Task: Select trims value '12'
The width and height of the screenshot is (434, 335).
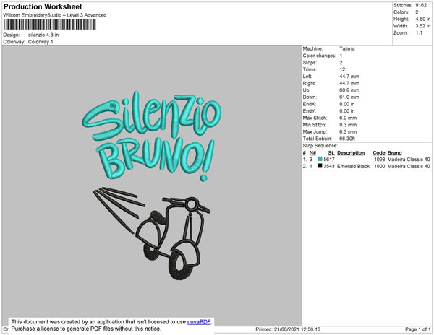Action: pos(342,69)
